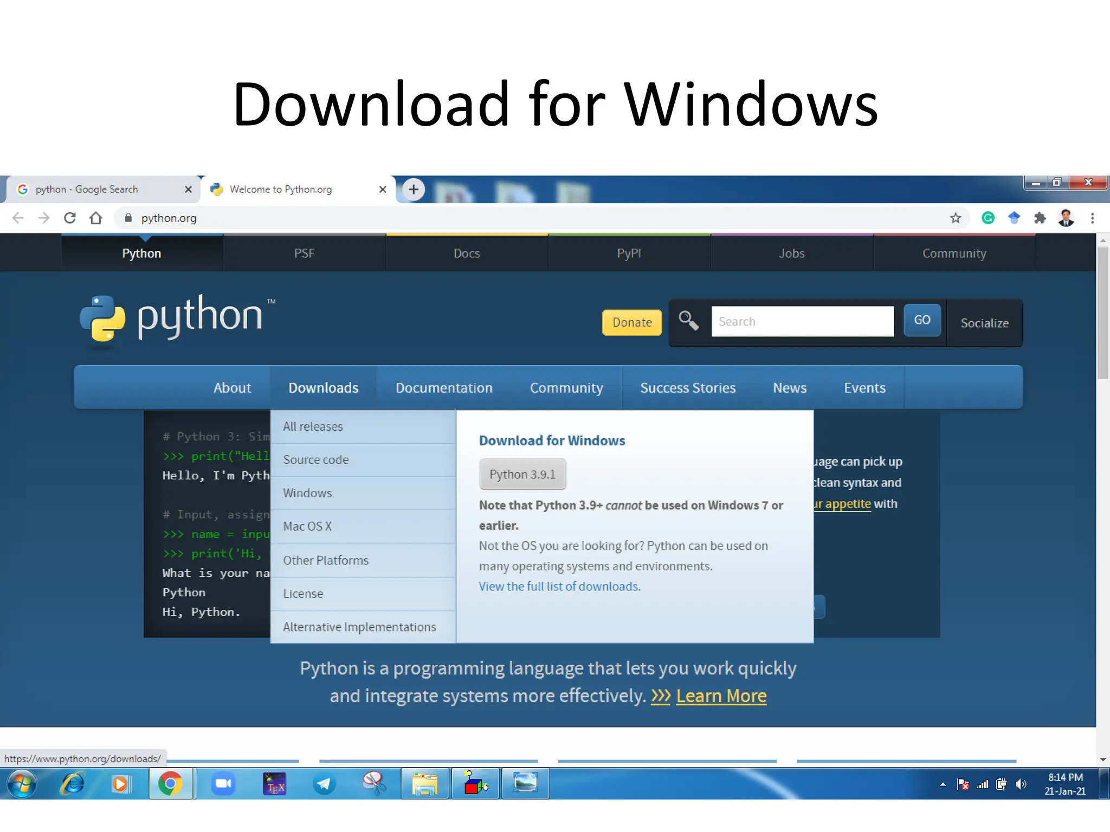This screenshot has height=832, width=1110.
Task: Open the Downloads menu
Action: pos(324,388)
